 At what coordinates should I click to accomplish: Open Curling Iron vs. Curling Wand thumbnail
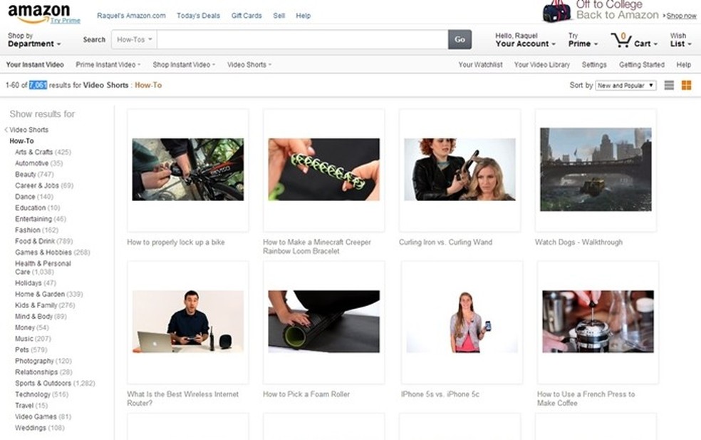tap(459, 170)
